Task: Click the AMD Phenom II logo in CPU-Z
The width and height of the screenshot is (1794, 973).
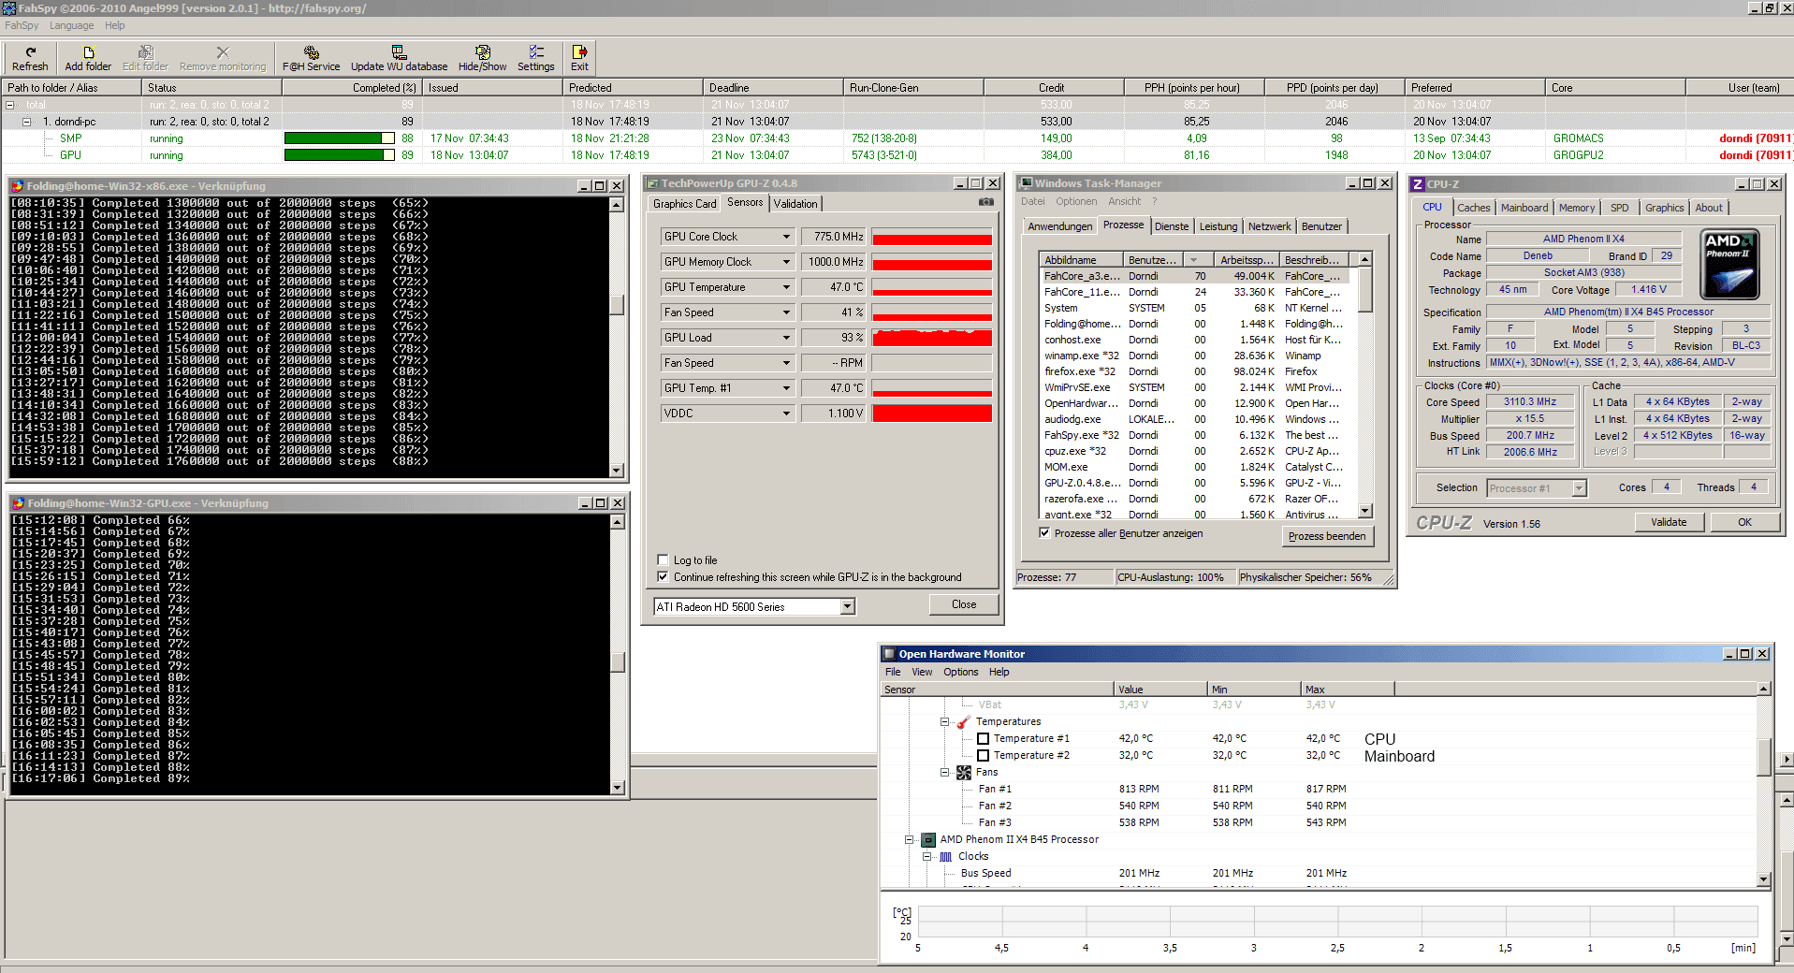Action: [1729, 264]
